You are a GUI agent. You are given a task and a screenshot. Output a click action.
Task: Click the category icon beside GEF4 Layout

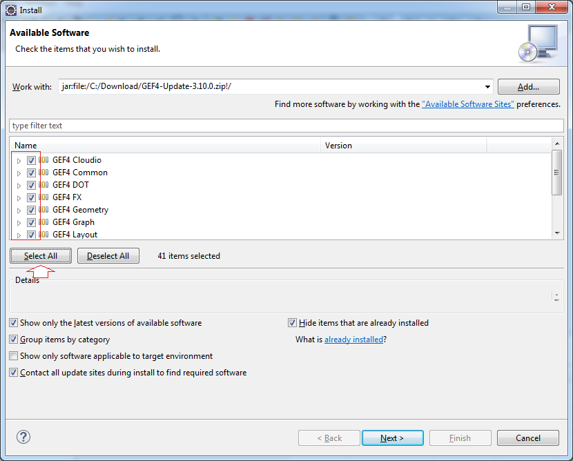pos(44,235)
